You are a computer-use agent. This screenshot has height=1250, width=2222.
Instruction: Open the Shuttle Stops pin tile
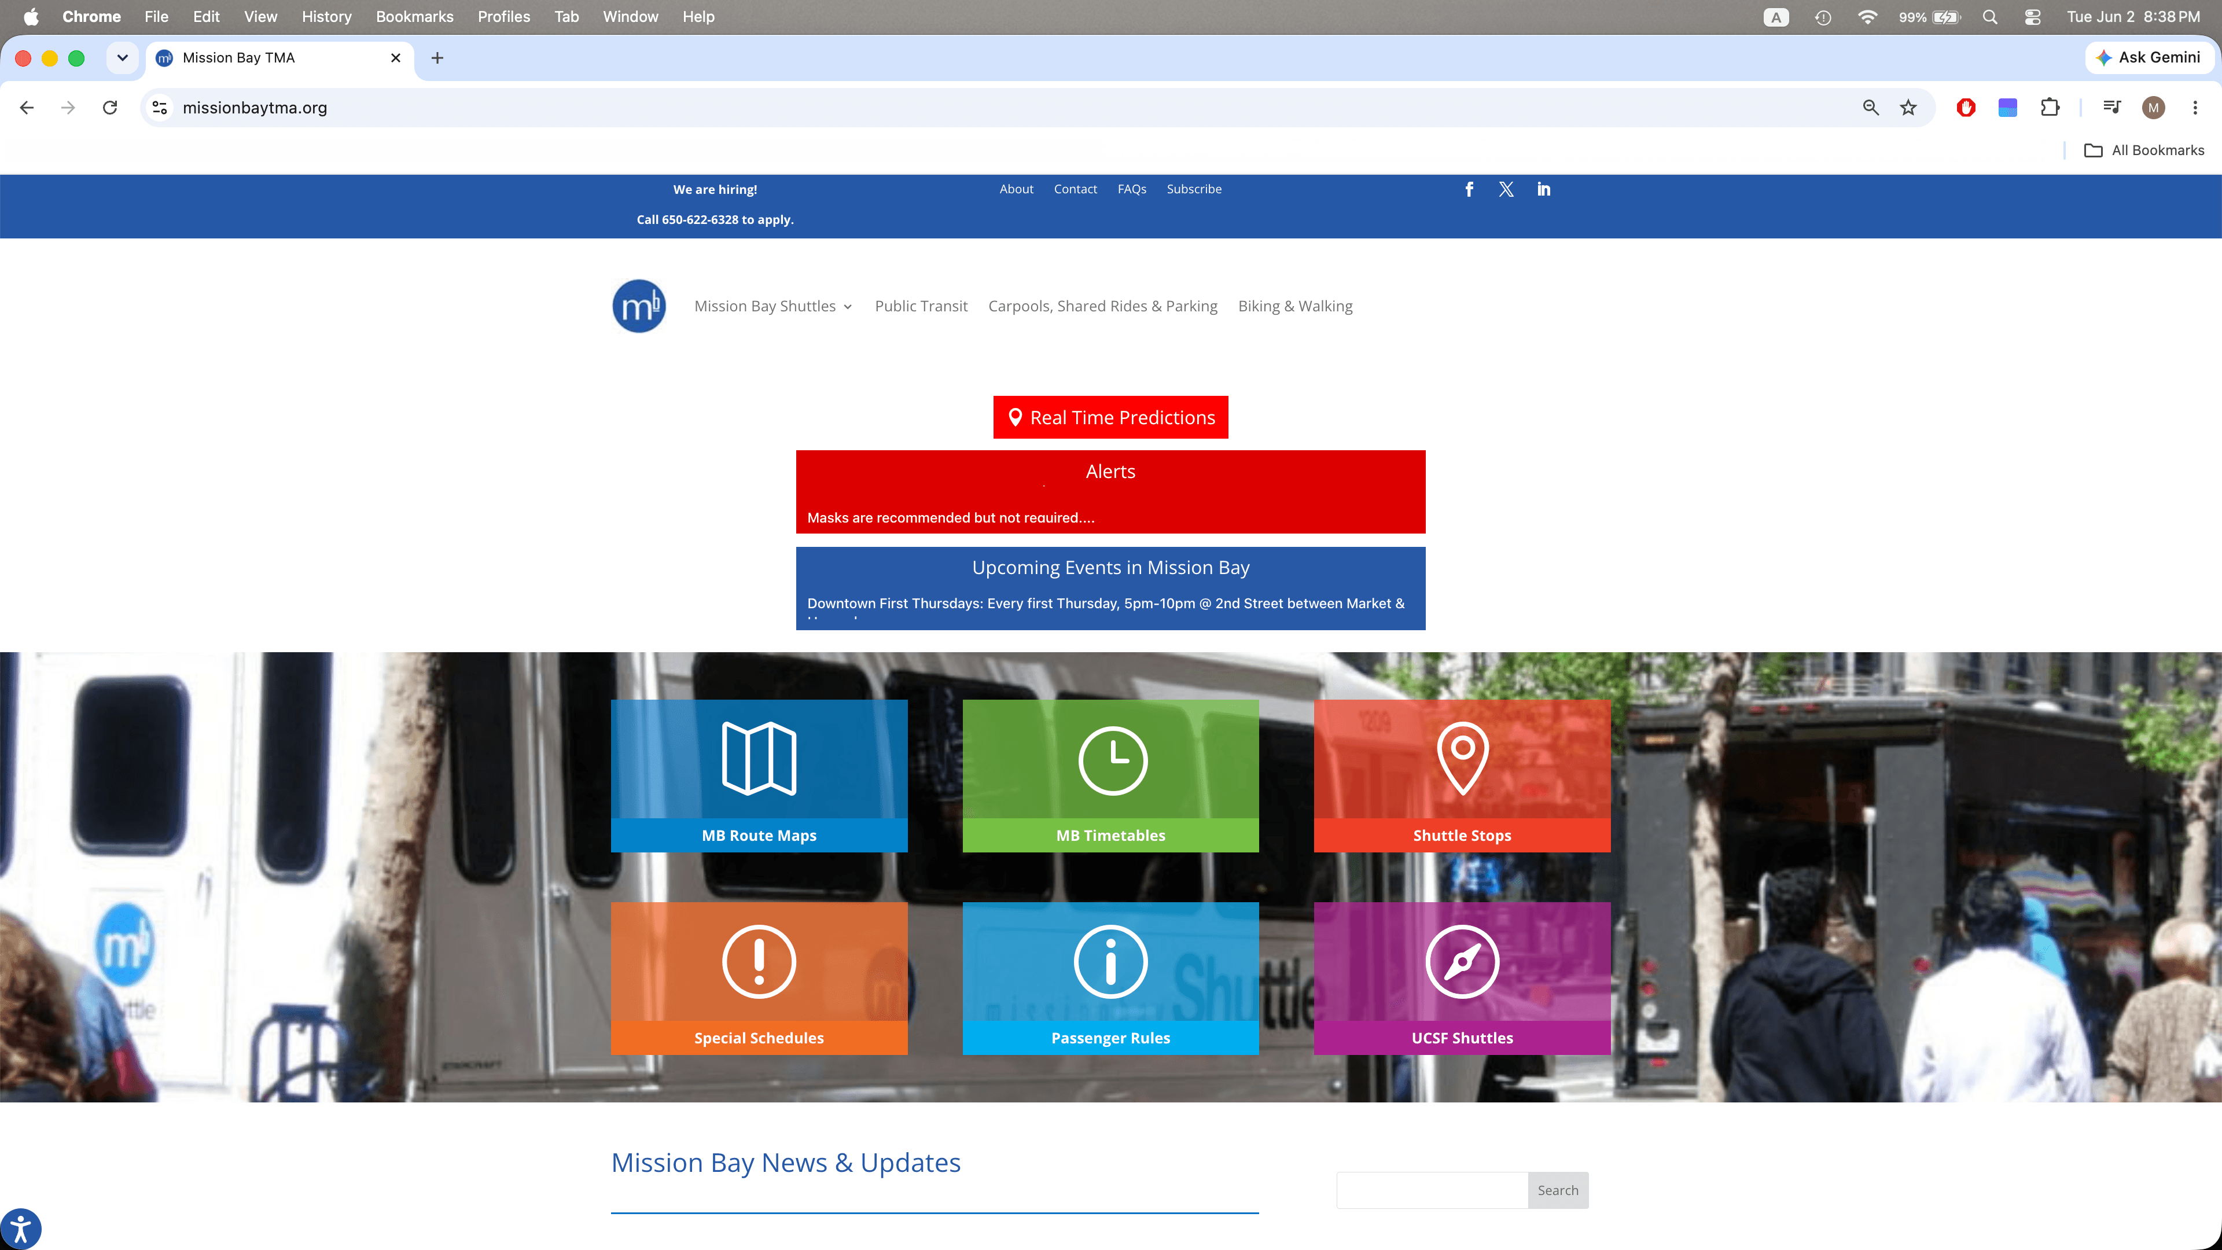(x=1462, y=775)
